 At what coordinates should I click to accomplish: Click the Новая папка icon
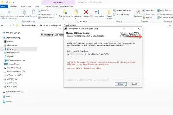tap(109, 14)
